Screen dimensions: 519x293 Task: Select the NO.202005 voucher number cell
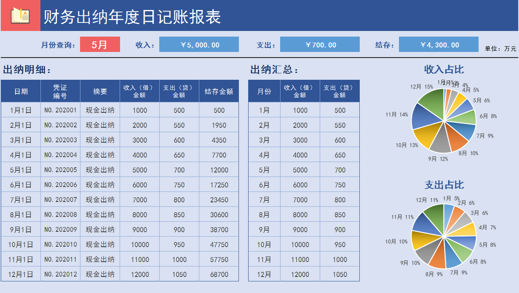(x=60, y=170)
